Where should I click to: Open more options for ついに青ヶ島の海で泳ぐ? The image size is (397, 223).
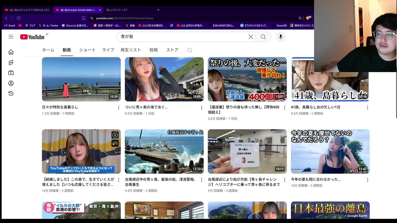click(x=202, y=107)
